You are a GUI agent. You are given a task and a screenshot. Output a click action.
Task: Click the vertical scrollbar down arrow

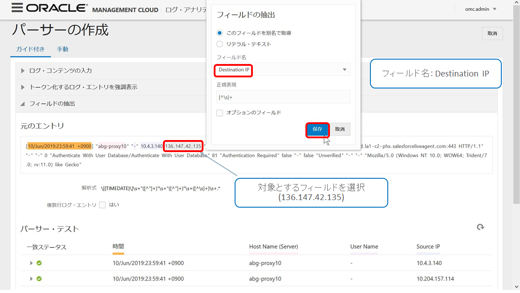click(516, 287)
